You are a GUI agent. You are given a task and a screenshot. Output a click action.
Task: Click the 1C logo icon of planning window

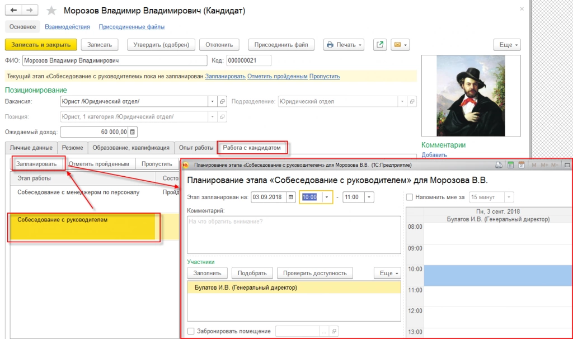point(185,165)
